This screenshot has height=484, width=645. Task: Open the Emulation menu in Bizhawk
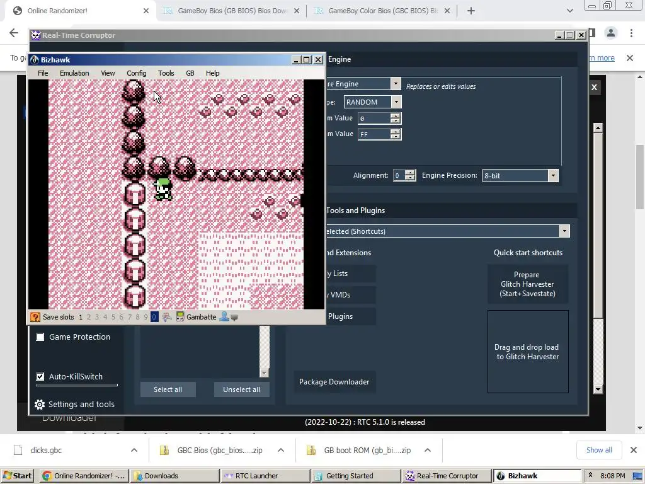pos(74,73)
